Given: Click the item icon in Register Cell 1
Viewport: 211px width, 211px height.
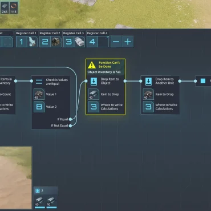Looking at the screenshot, I should pos(32,42).
